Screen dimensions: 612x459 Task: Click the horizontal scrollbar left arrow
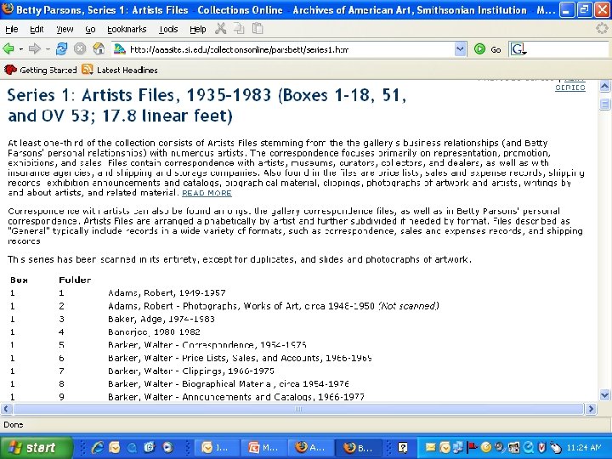point(6,409)
